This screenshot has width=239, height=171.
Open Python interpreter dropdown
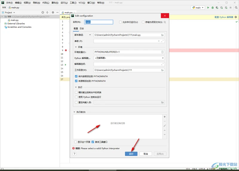[x=129, y=58]
